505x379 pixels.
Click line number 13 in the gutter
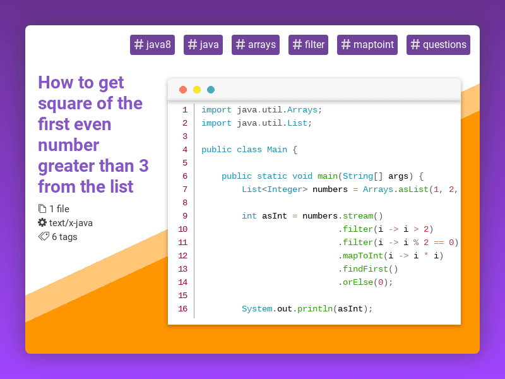183,269
